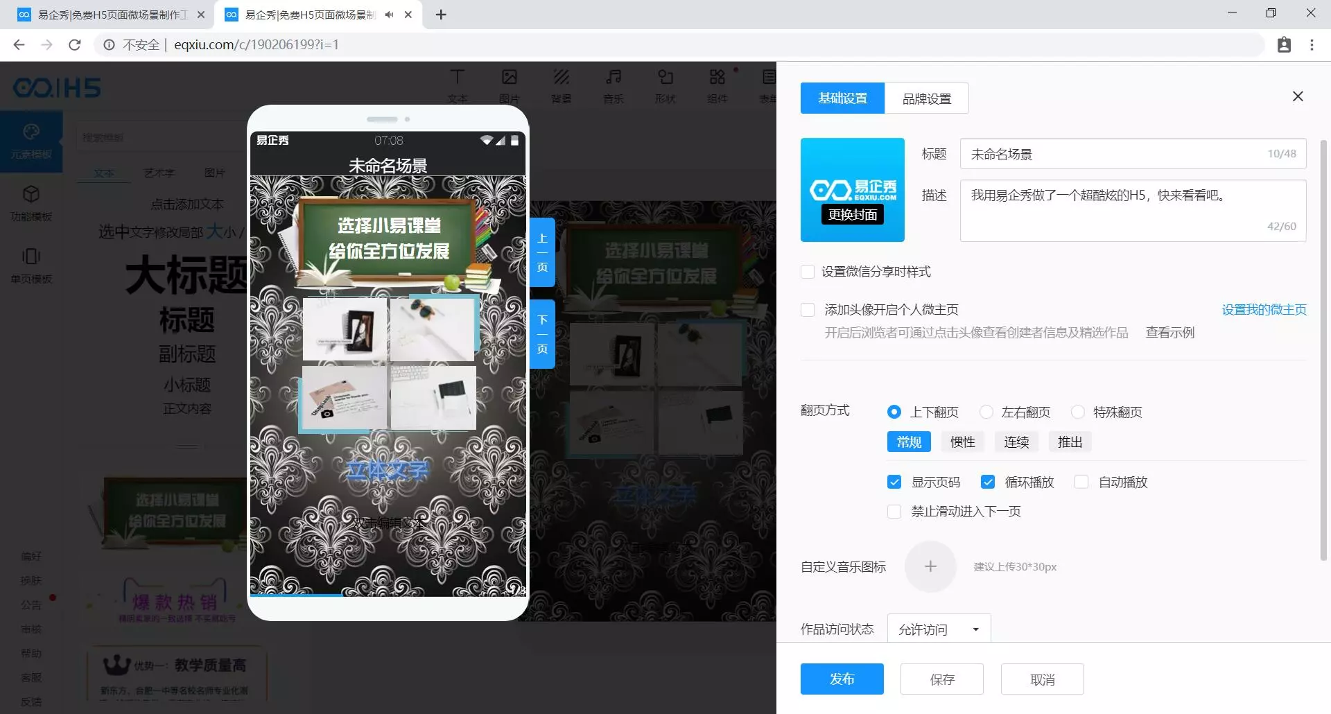Viewport: 1331px width, 714px height.
Task: Click the 保存 save button
Action: 942,679
